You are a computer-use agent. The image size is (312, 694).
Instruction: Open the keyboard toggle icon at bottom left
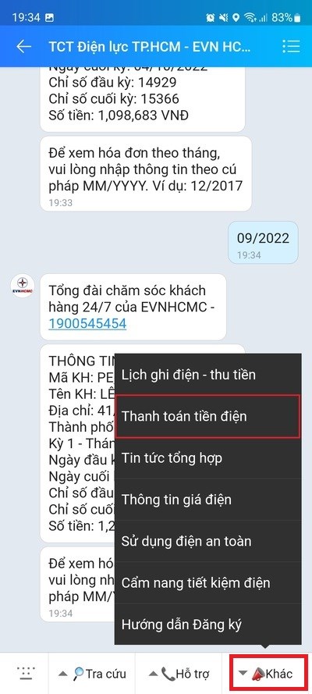point(26,673)
